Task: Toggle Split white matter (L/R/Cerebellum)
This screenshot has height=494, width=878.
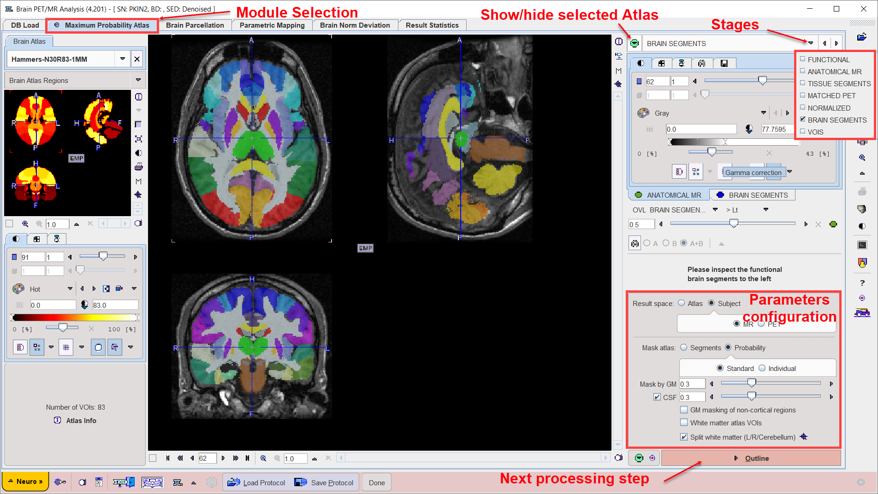Action: click(684, 437)
